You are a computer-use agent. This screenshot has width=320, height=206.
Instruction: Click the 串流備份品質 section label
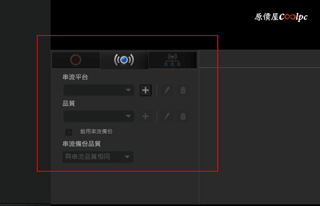coord(82,144)
